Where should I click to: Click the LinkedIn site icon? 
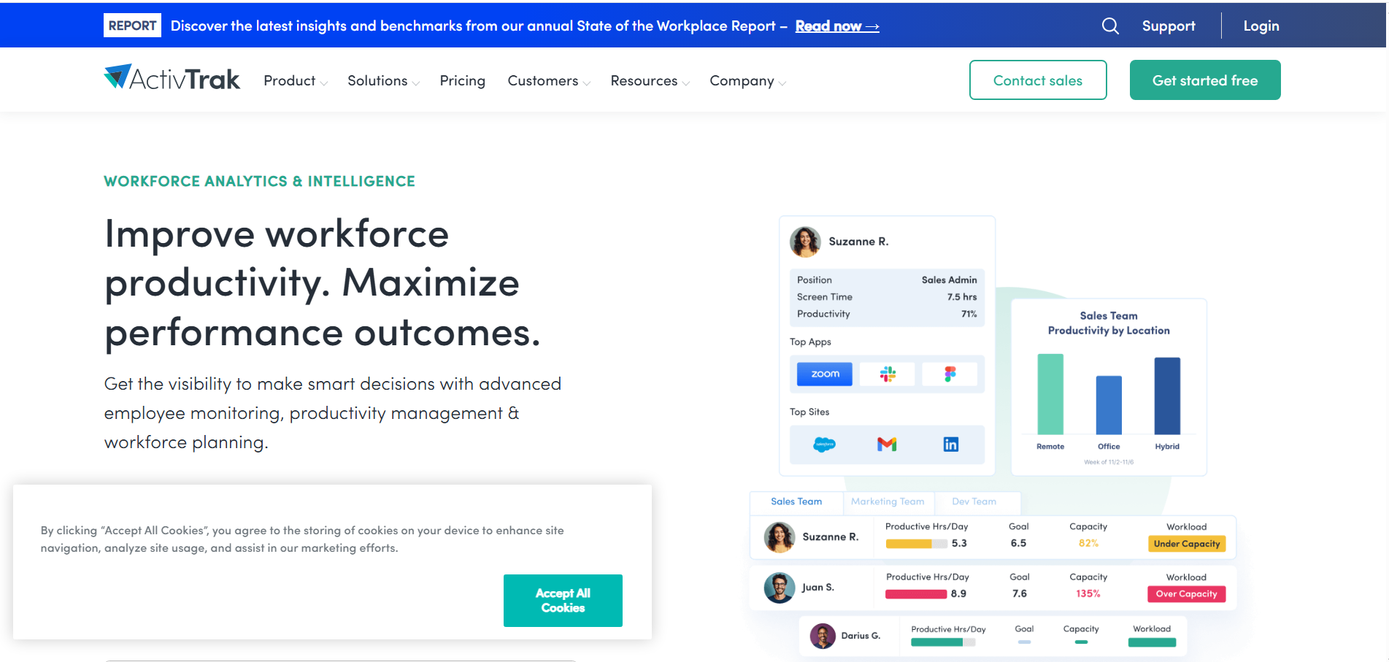coord(950,444)
